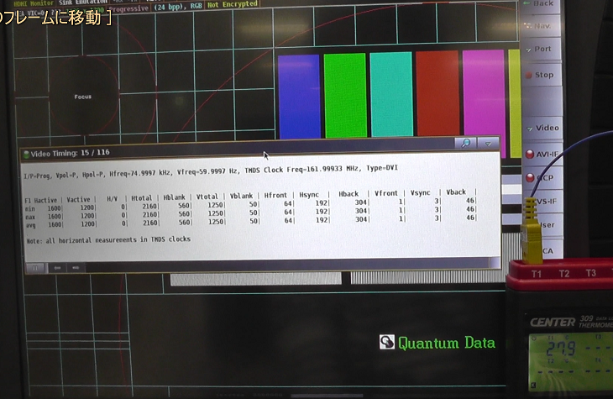
Task: Click the 192 Hsync value in avg row
Action: (322, 220)
